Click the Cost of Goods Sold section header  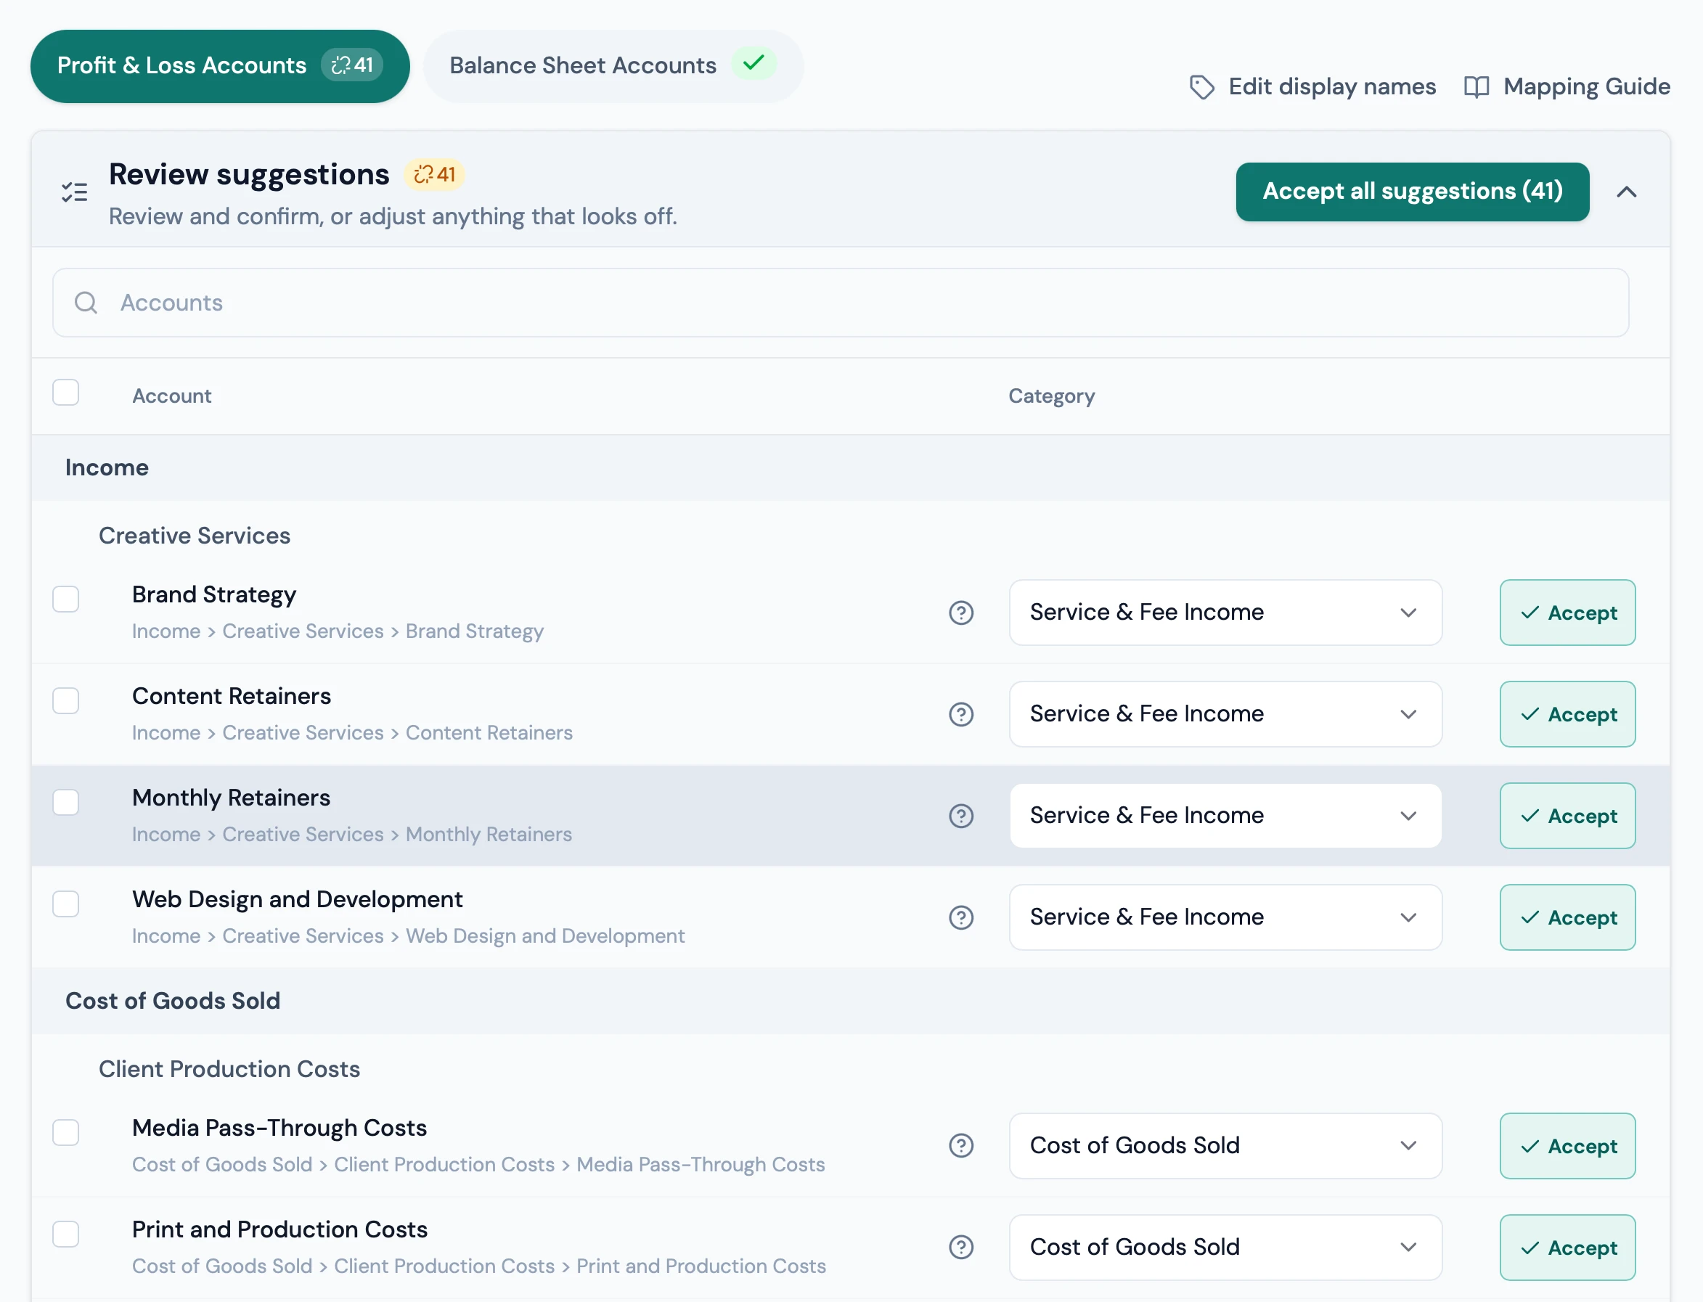[173, 1001]
